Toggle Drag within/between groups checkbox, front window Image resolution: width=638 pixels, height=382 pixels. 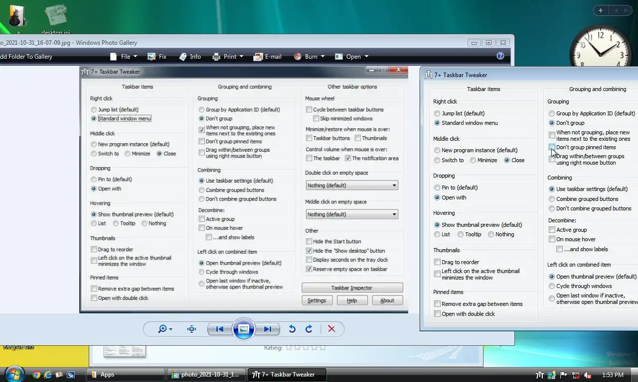pyautogui.click(x=552, y=159)
